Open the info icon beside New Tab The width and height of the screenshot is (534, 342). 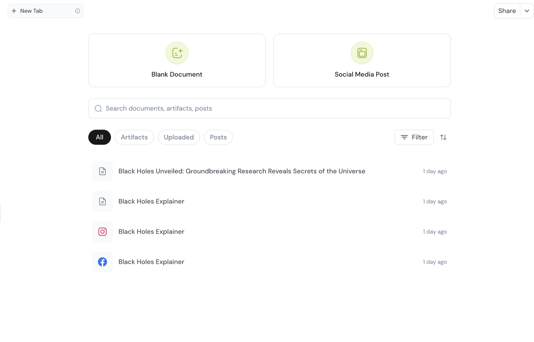[x=78, y=11]
